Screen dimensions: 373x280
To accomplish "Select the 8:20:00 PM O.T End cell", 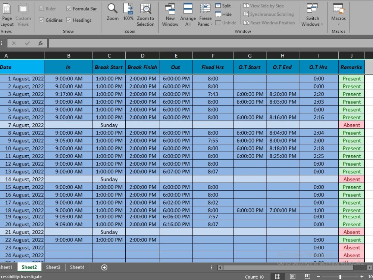I will pos(283,94).
